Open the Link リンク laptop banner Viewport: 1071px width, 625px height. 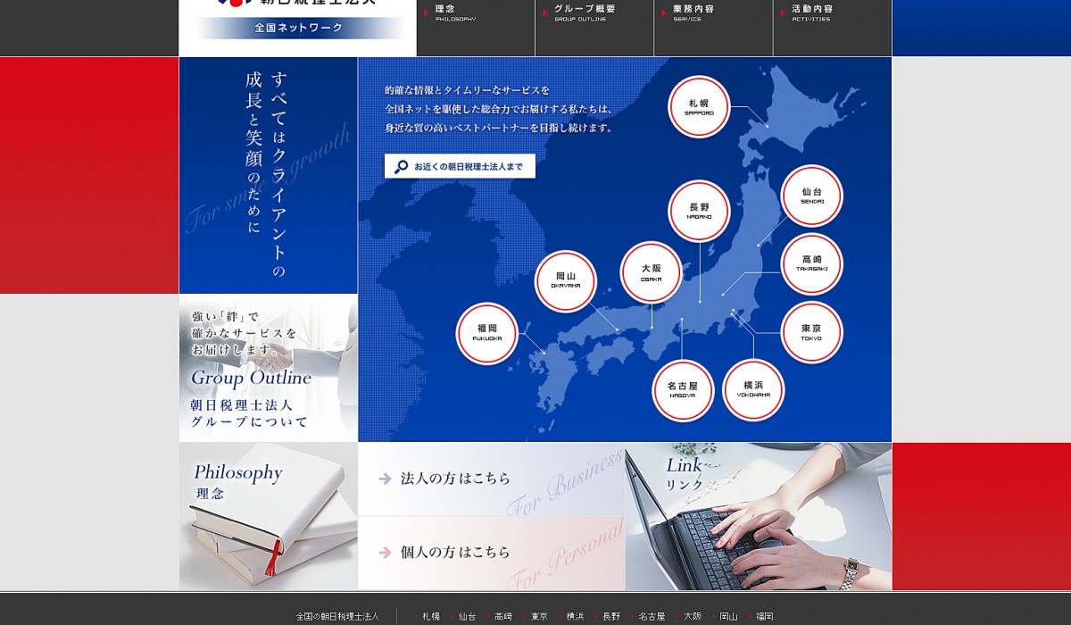[759, 516]
